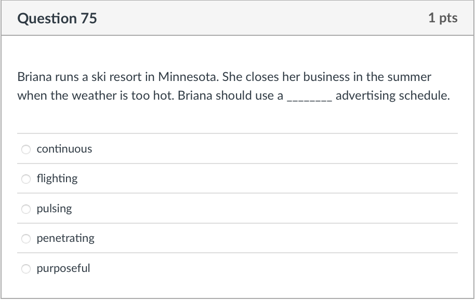Click the phrase advertising schedule
Viewport: 476px width, 300px height.
click(x=393, y=95)
